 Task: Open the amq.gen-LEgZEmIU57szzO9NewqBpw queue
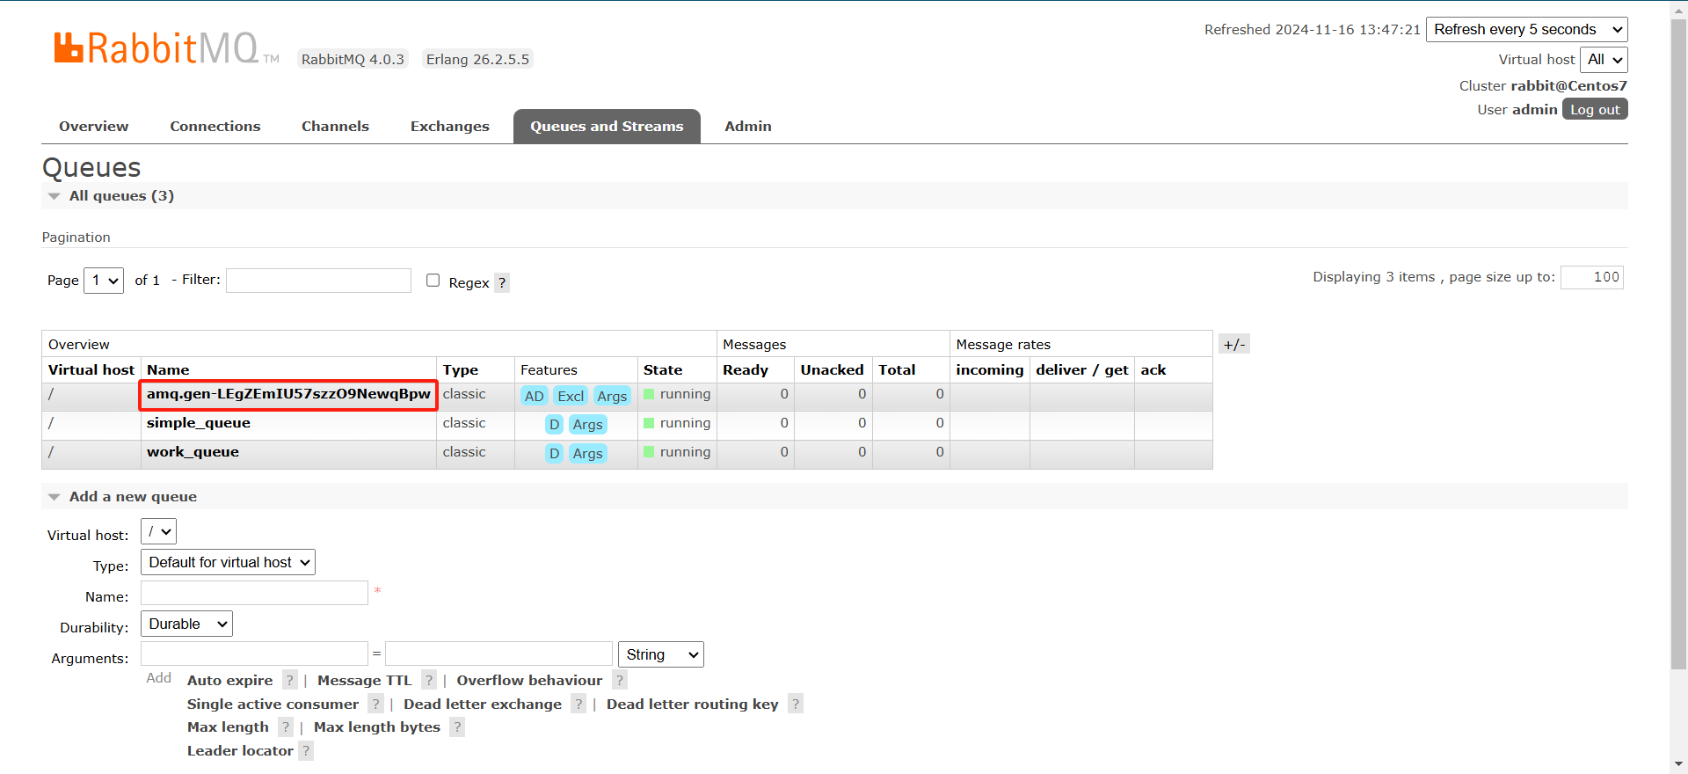(x=288, y=393)
